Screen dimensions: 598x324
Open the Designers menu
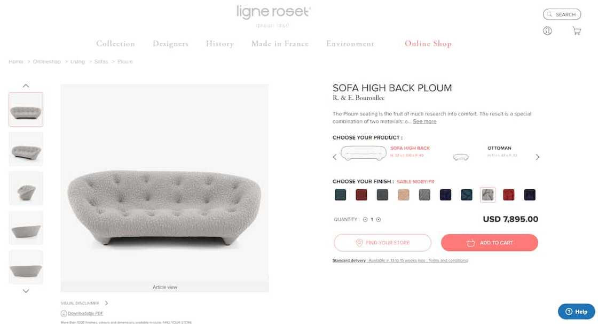(x=170, y=44)
